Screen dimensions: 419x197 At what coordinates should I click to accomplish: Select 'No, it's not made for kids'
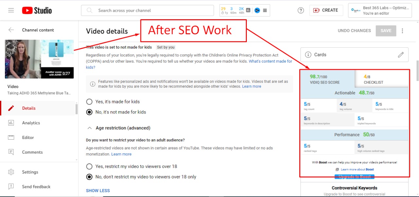pos(89,112)
